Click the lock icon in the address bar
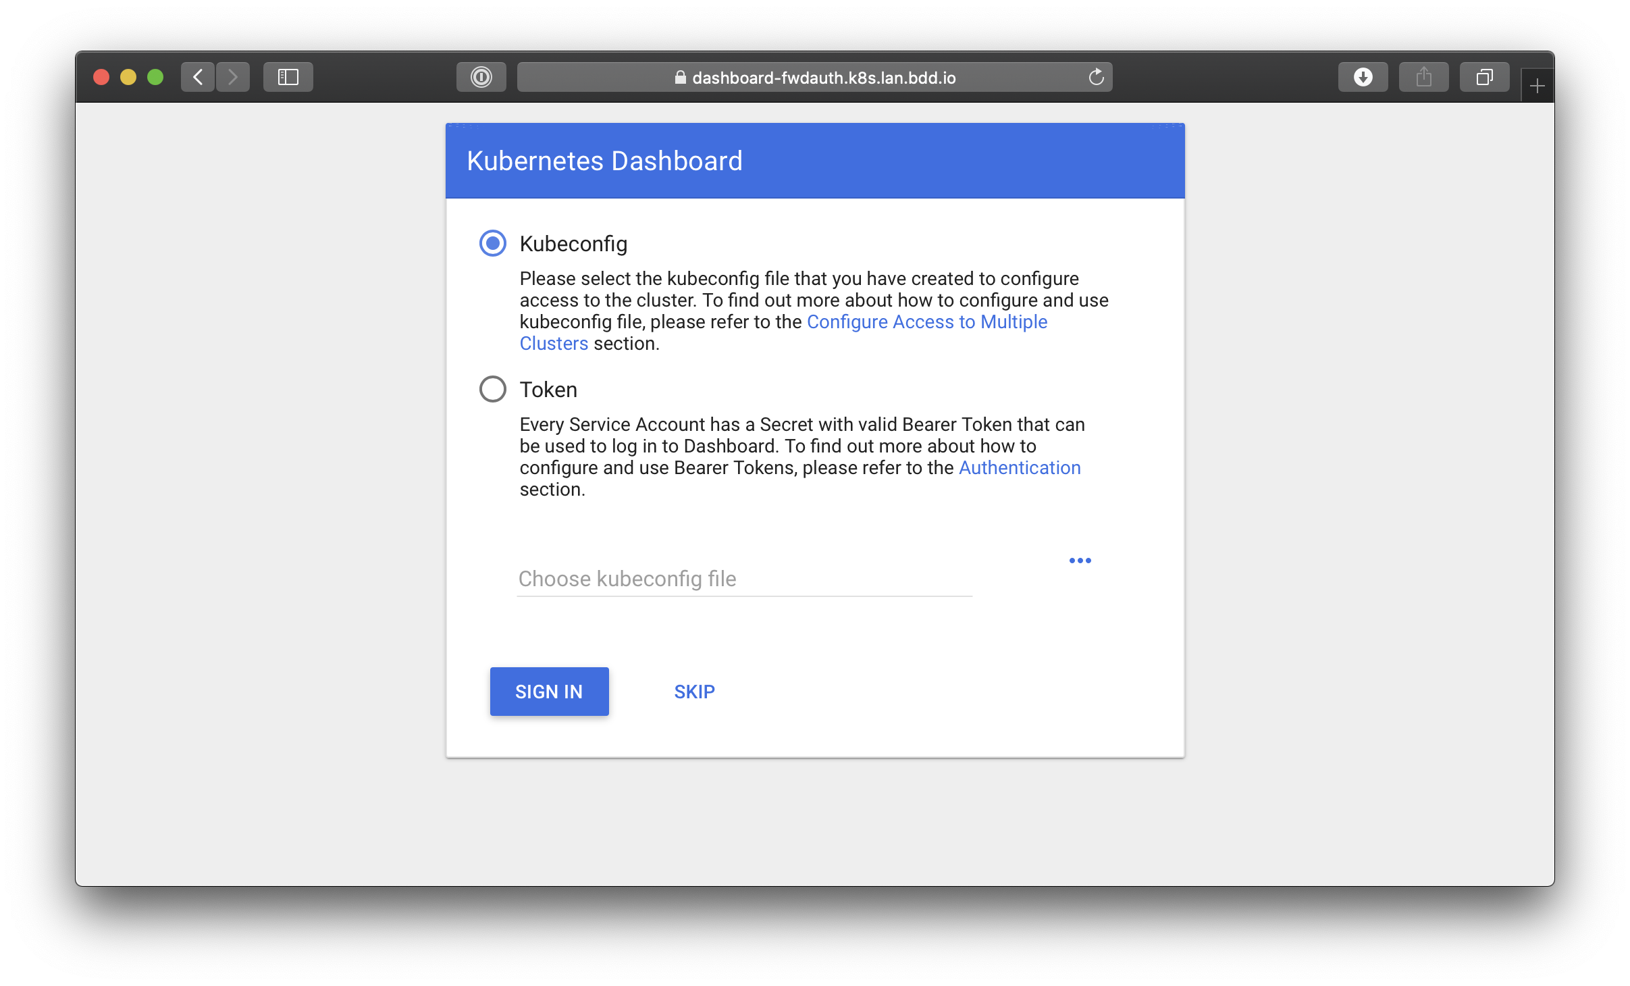This screenshot has width=1630, height=986. tap(680, 77)
